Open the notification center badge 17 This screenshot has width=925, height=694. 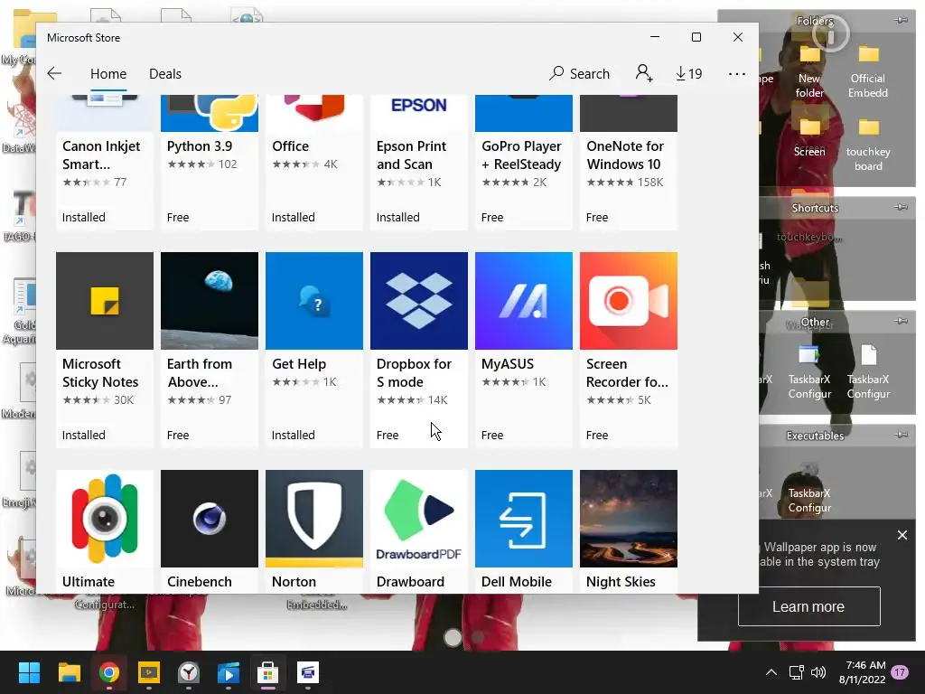pyautogui.click(x=900, y=672)
